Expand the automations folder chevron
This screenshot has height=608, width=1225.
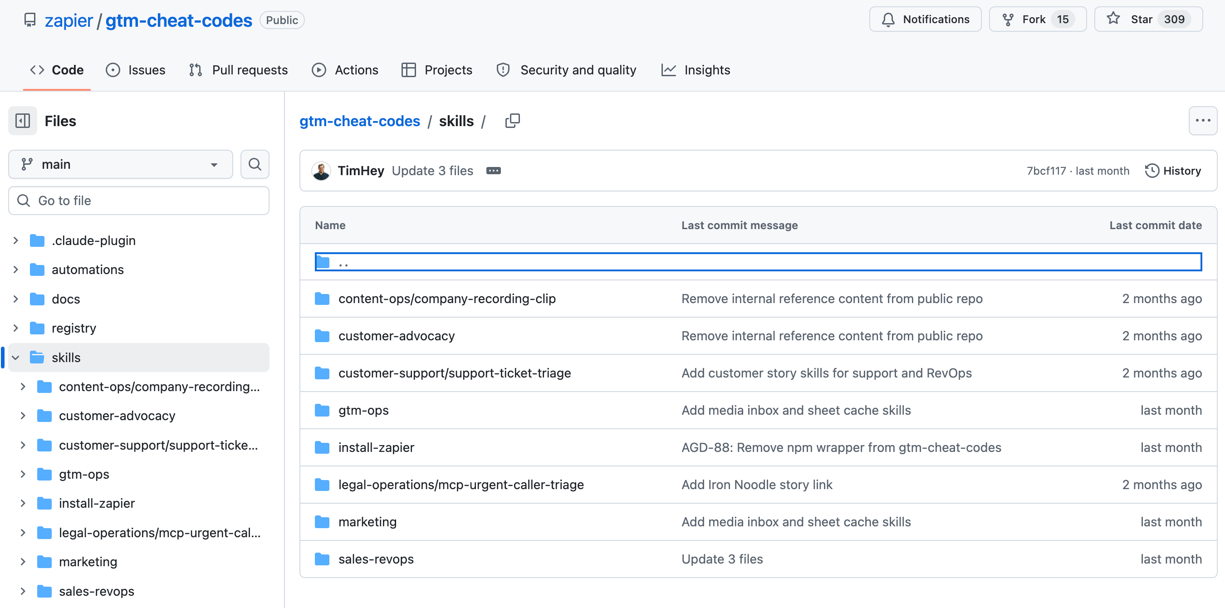[16, 270]
